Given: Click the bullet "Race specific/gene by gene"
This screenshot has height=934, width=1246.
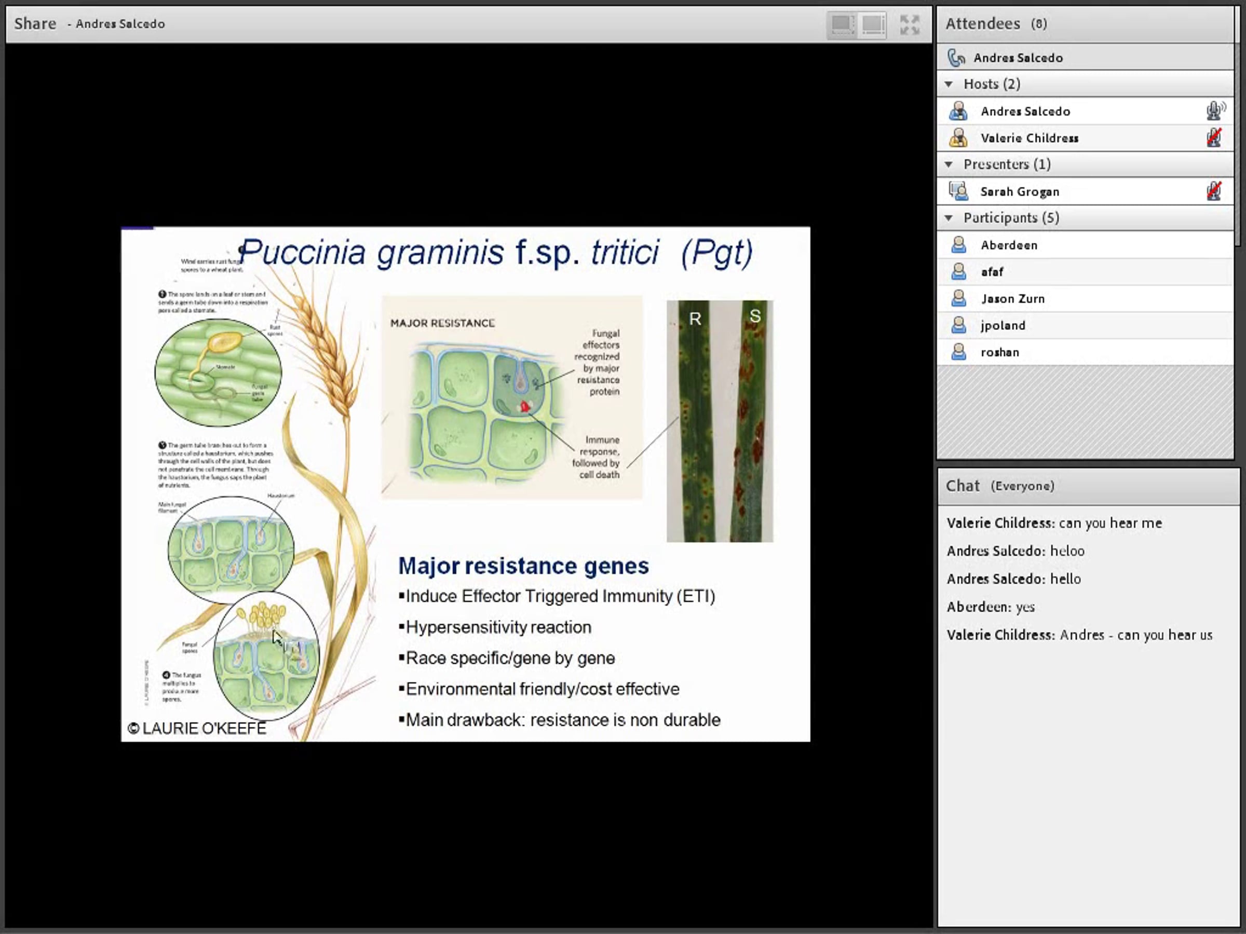Looking at the screenshot, I should coord(506,658).
